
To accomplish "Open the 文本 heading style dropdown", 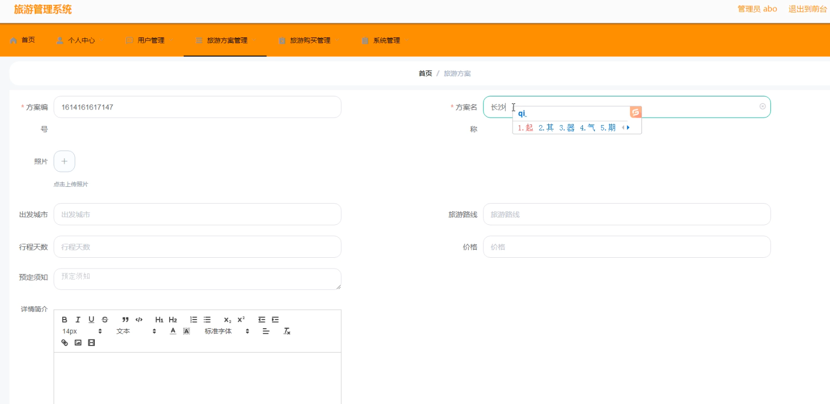I will (136, 331).
